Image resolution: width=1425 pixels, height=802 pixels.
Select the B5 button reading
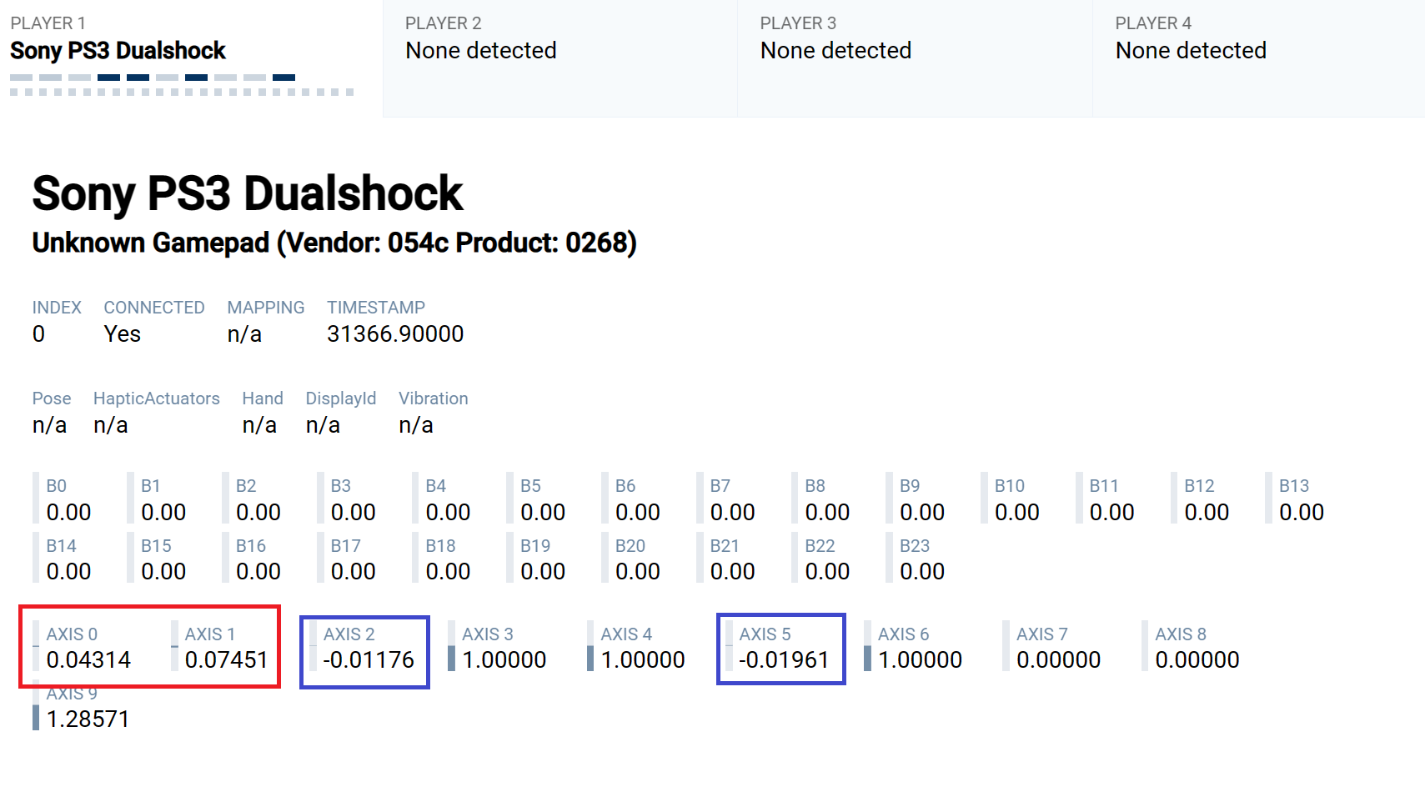pos(538,499)
